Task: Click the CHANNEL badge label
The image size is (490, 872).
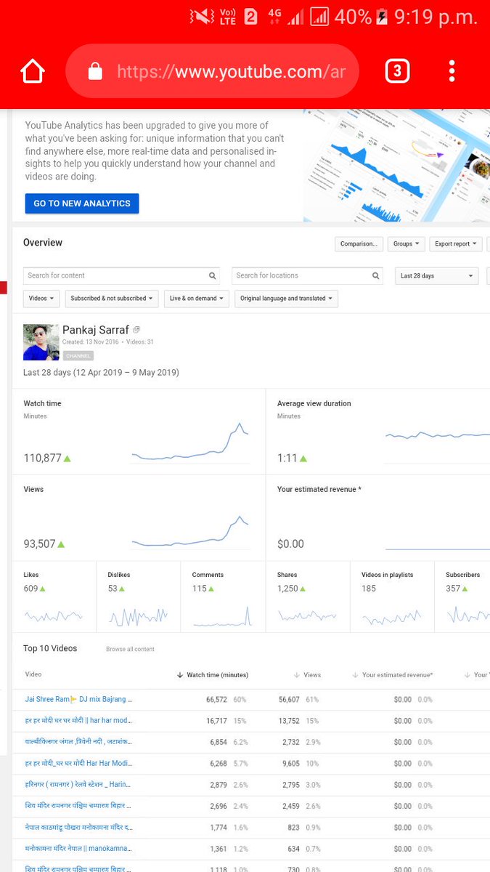Action: 78,356
